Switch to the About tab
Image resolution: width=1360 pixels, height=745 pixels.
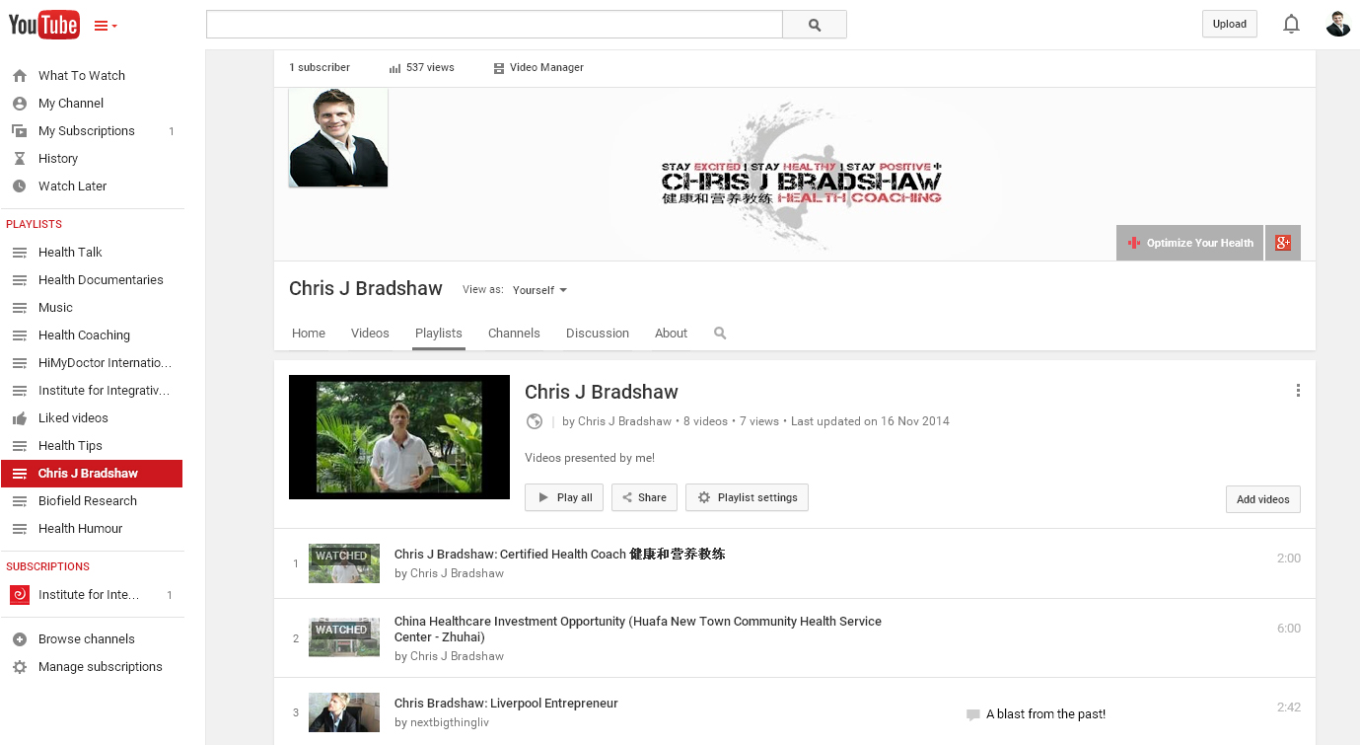pyautogui.click(x=671, y=334)
